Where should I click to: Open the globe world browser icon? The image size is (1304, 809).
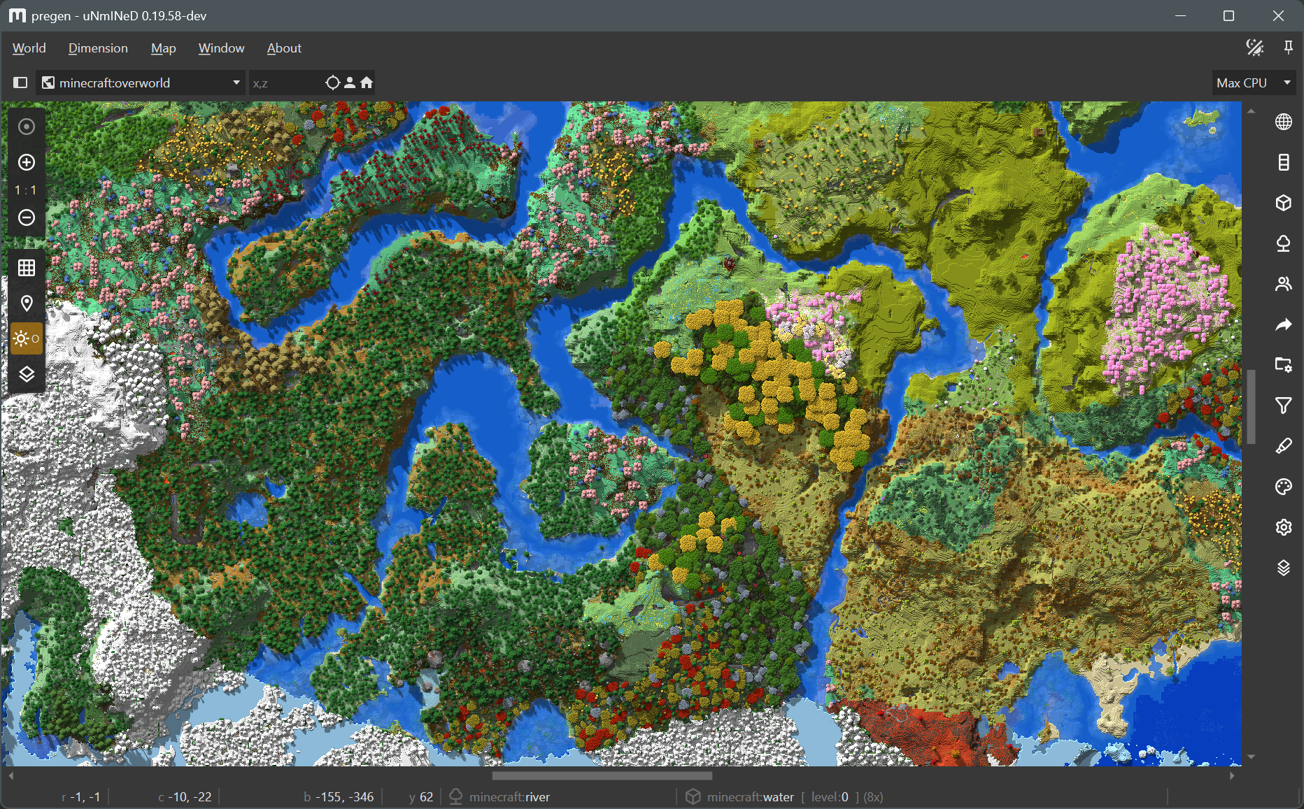click(x=1283, y=122)
